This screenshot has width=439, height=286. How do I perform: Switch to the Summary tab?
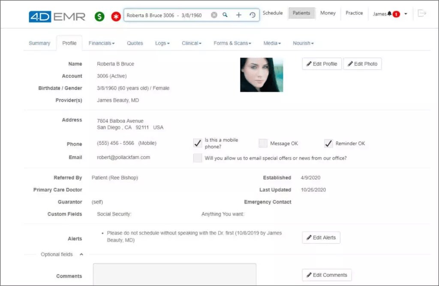click(x=39, y=43)
